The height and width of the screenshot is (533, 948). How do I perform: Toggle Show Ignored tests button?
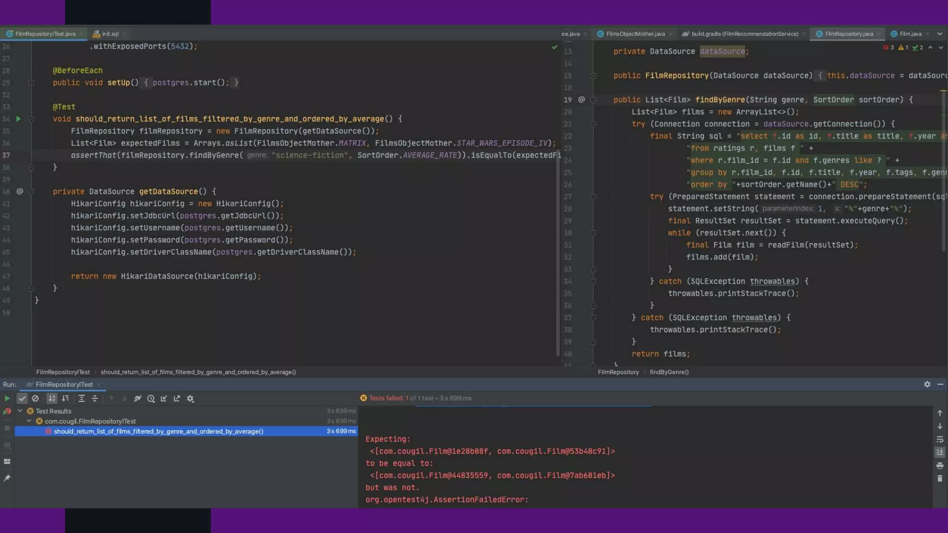[x=35, y=398]
